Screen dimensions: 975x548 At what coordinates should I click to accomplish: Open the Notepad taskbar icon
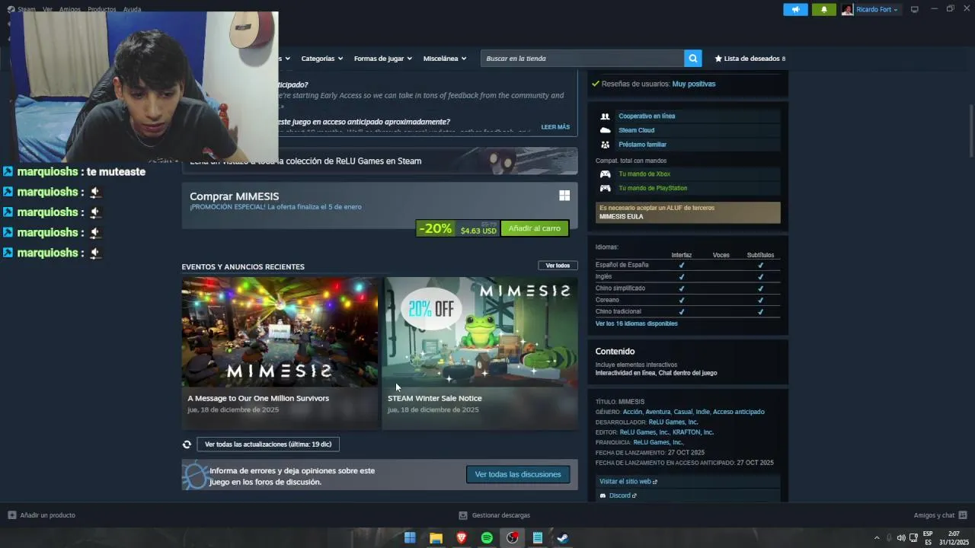point(538,538)
